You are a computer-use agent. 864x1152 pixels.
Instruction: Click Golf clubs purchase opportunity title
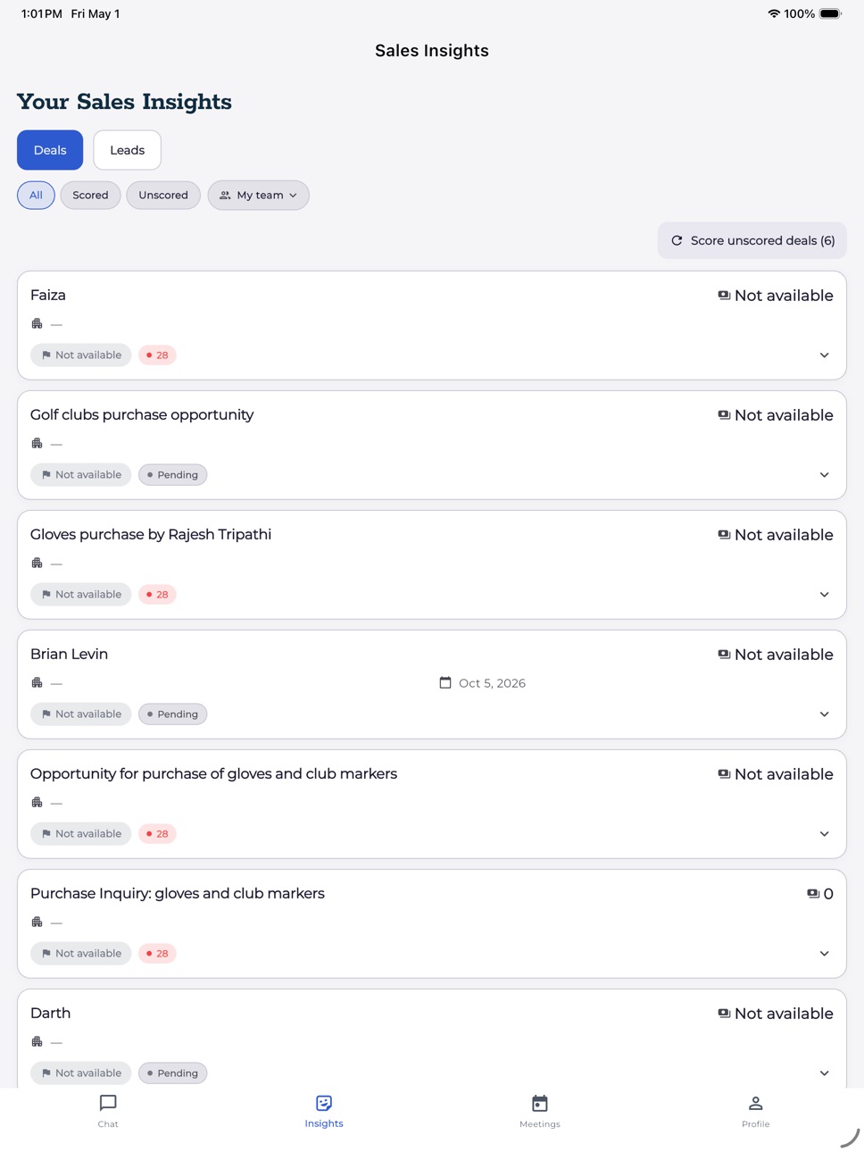coord(142,415)
